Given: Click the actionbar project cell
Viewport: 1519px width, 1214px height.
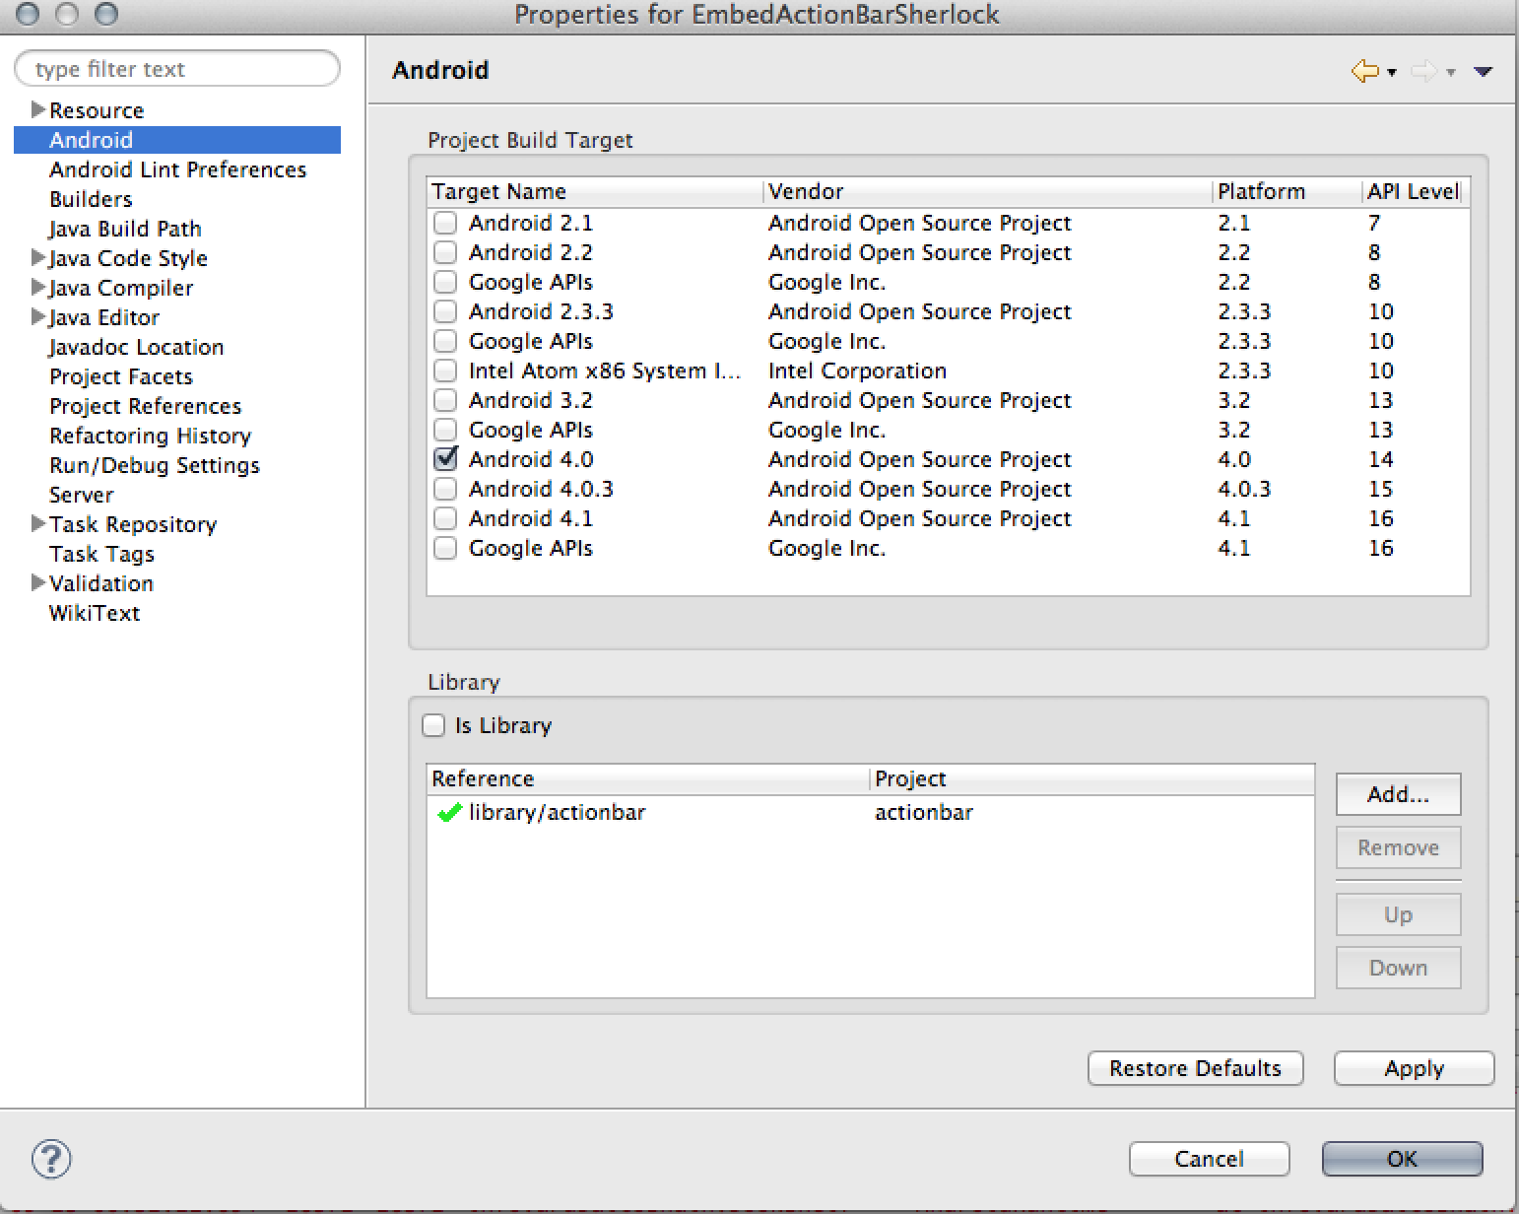Looking at the screenshot, I should (923, 813).
